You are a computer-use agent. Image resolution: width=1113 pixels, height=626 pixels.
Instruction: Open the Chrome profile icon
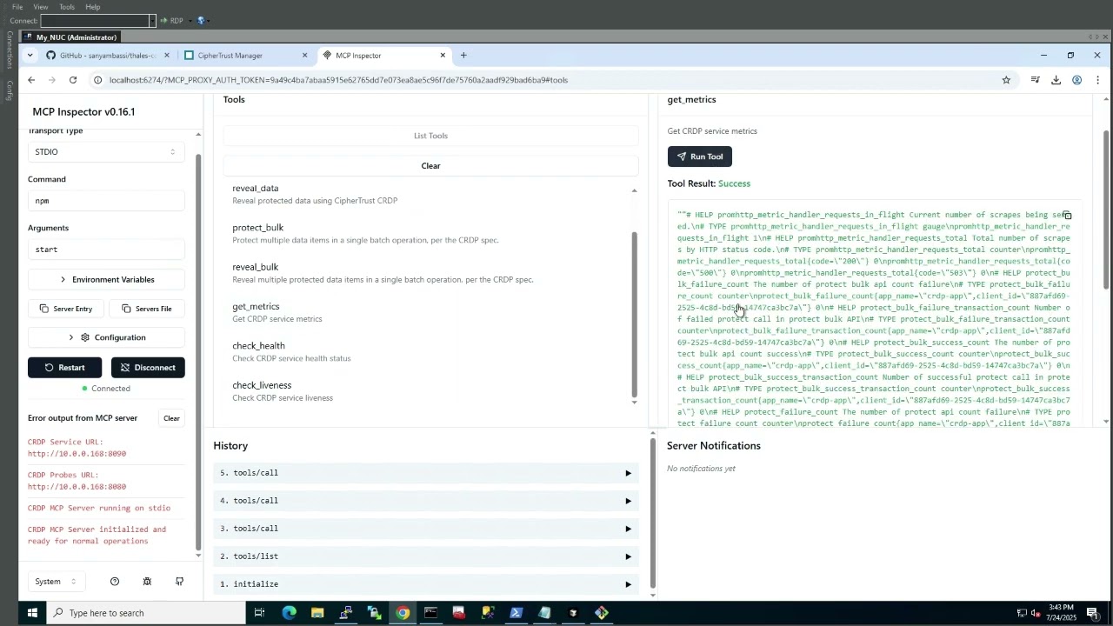coord(1076,80)
